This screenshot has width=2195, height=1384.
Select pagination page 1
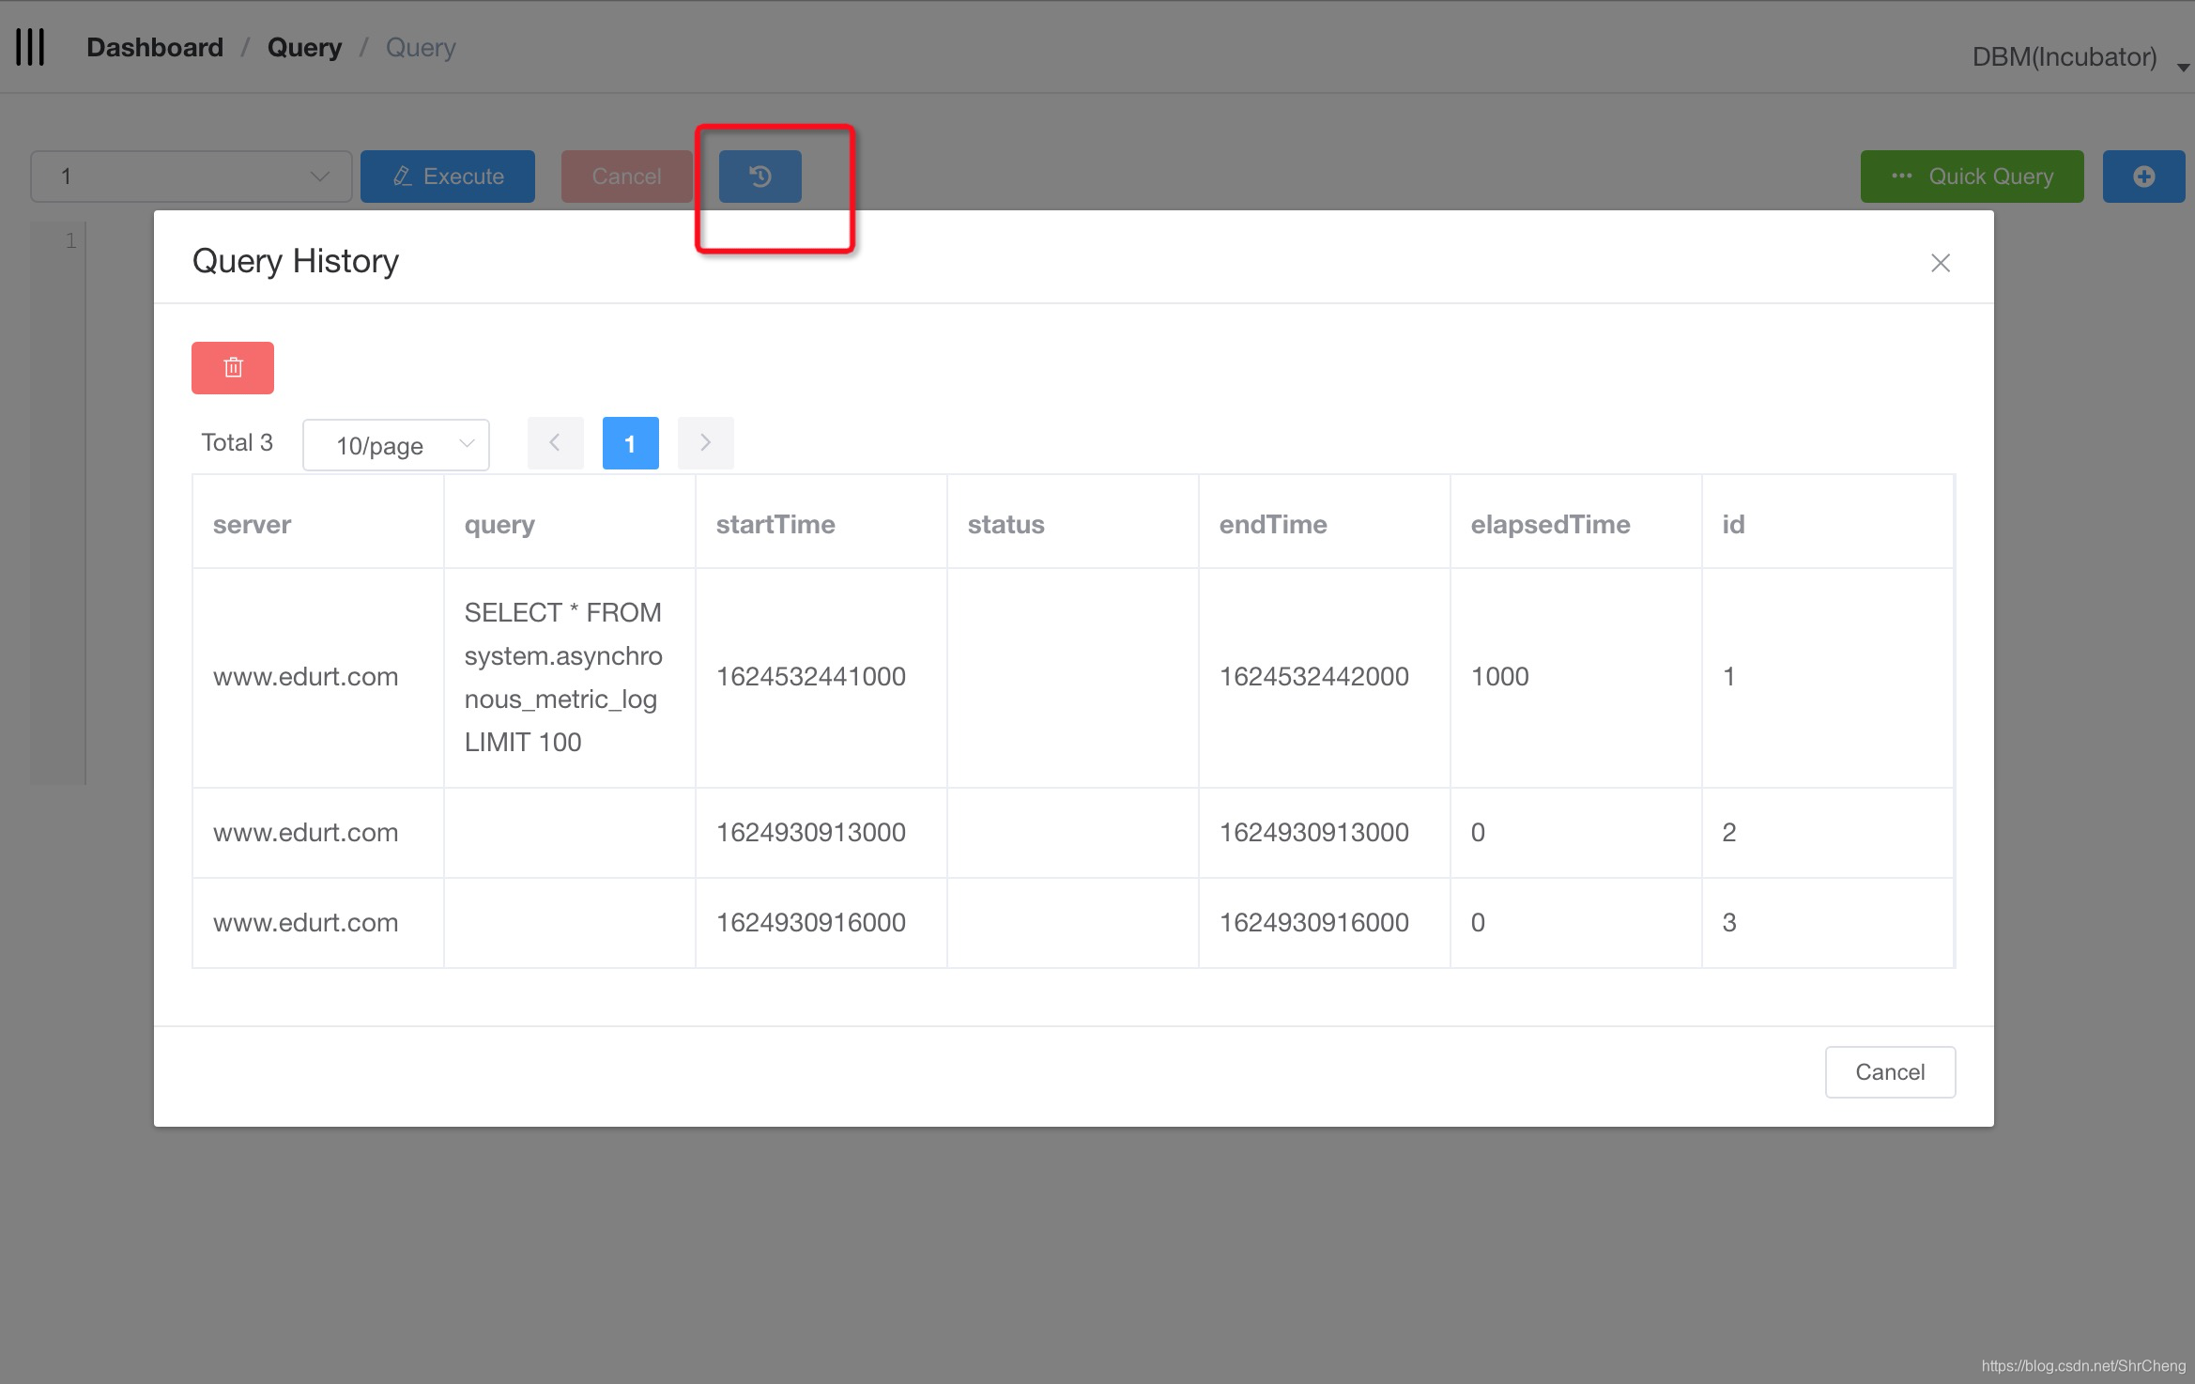(630, 442)
